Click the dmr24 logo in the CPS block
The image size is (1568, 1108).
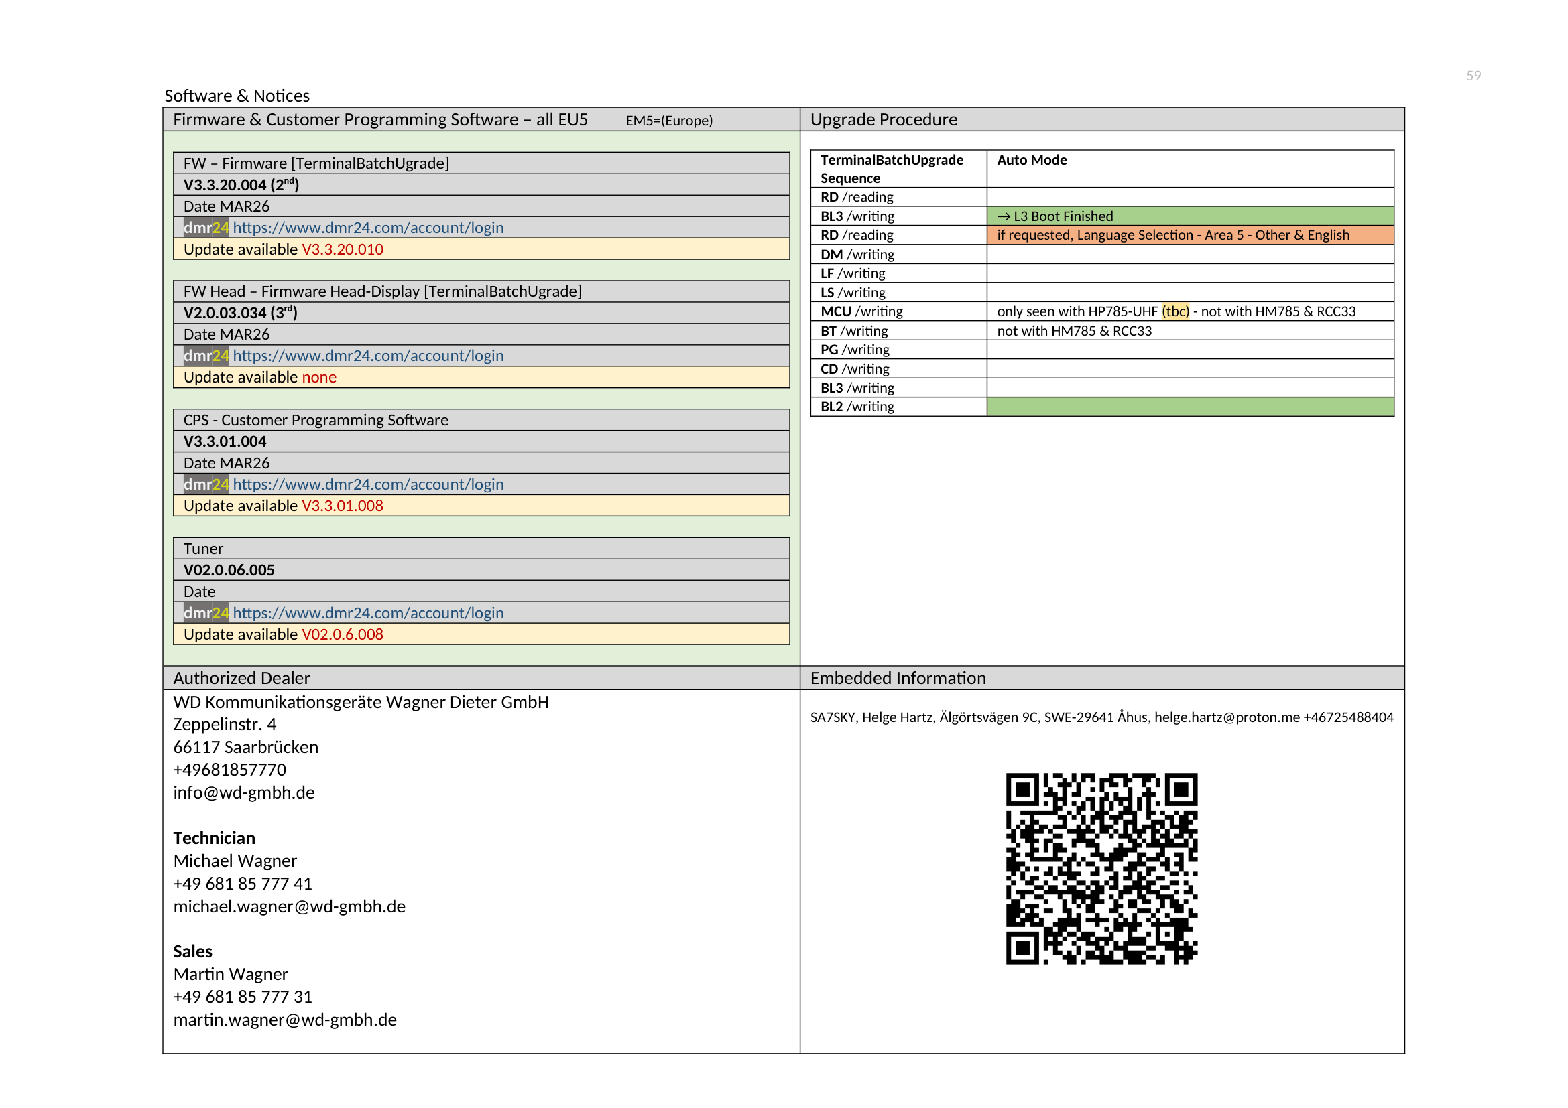(206, 484)
